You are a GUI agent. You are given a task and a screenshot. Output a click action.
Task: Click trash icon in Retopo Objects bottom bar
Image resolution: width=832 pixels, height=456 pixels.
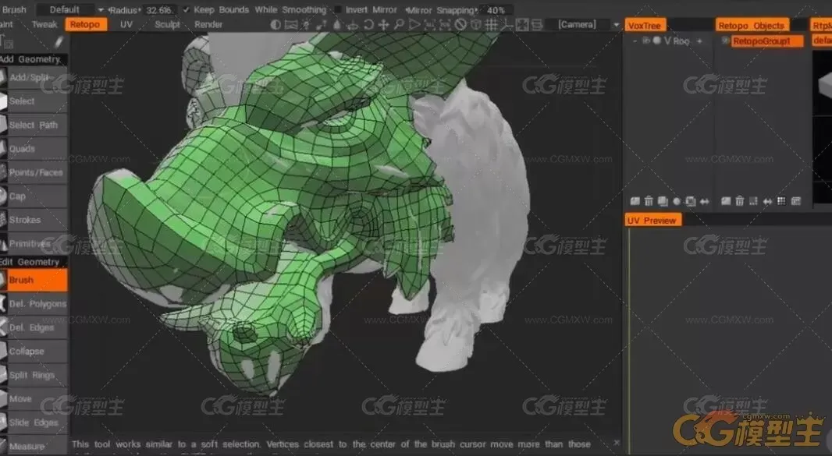740,201
